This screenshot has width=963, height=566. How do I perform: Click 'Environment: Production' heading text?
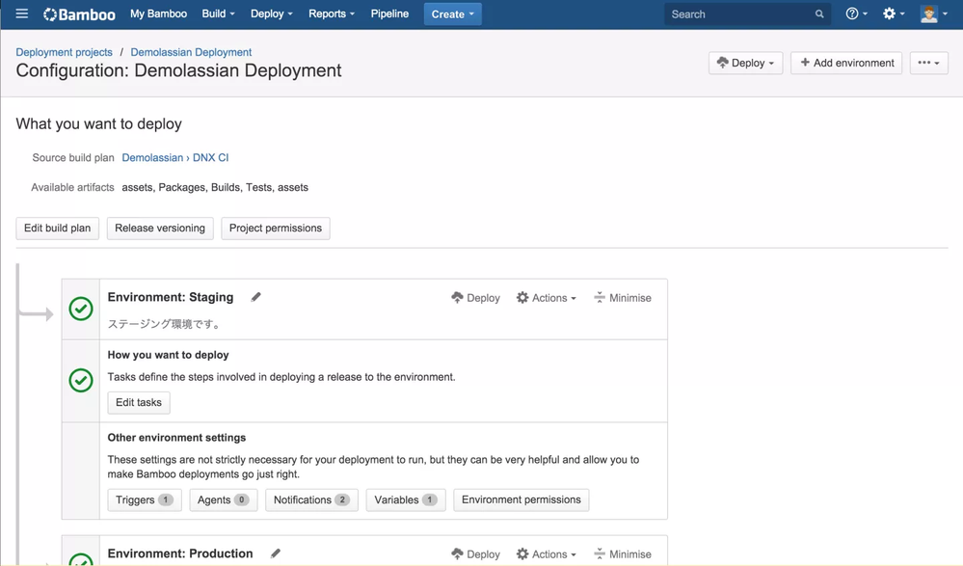click(180, 553)
